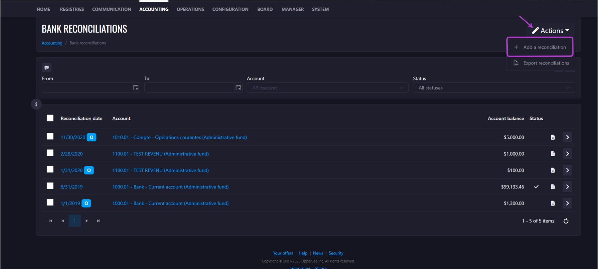
Task: Open the Accounting menu
Action: coord(154,9)
